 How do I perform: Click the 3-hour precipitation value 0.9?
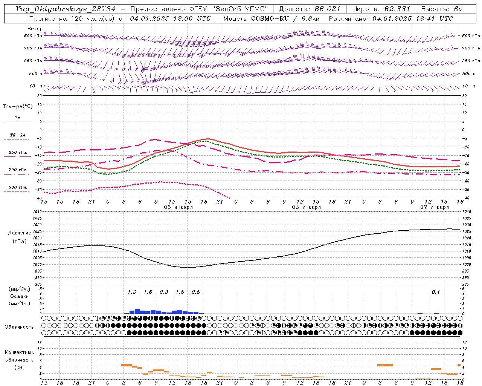[x=164, y=292]
